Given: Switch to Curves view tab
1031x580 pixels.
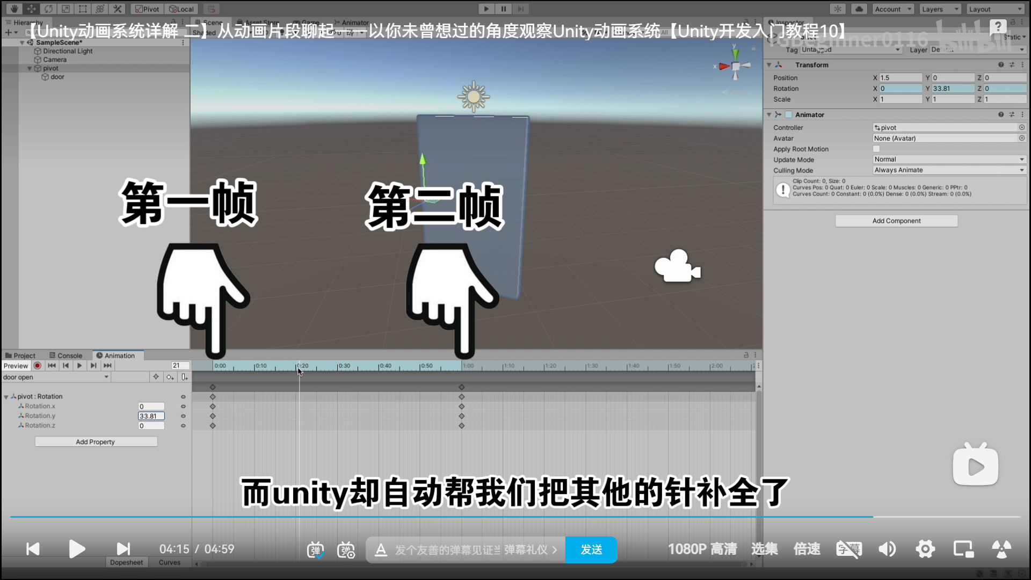Looking at the screenshot, I should (170, 562).
